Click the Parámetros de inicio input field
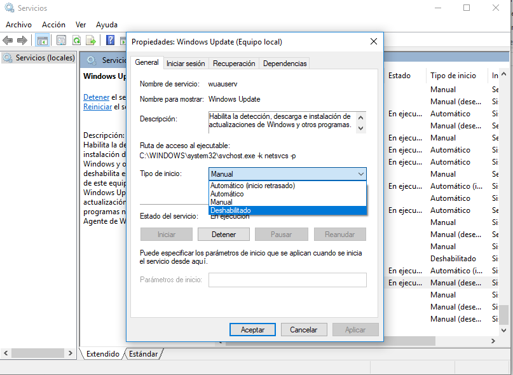 287,280
